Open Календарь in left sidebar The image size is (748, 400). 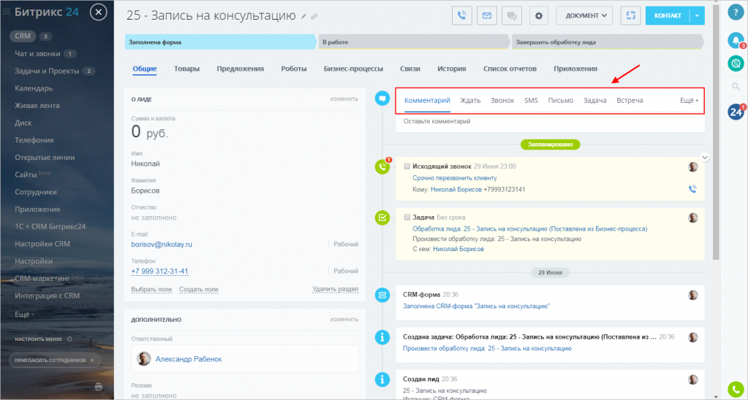click(x=34, y=88)
